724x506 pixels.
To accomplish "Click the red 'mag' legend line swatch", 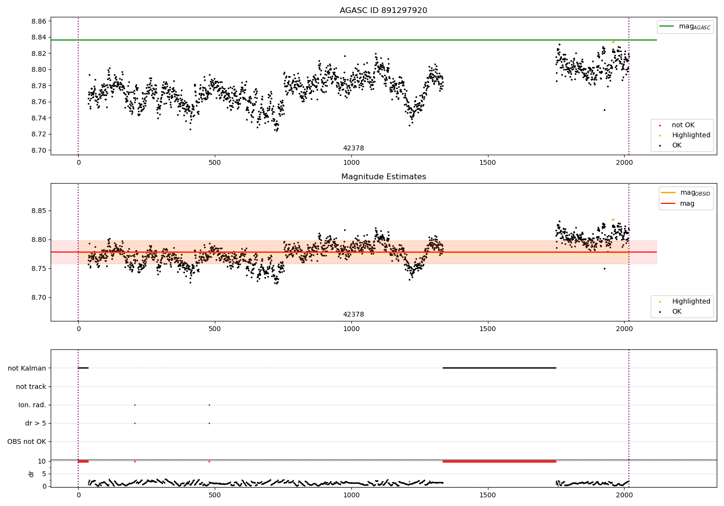I will [x=668, y=204].
